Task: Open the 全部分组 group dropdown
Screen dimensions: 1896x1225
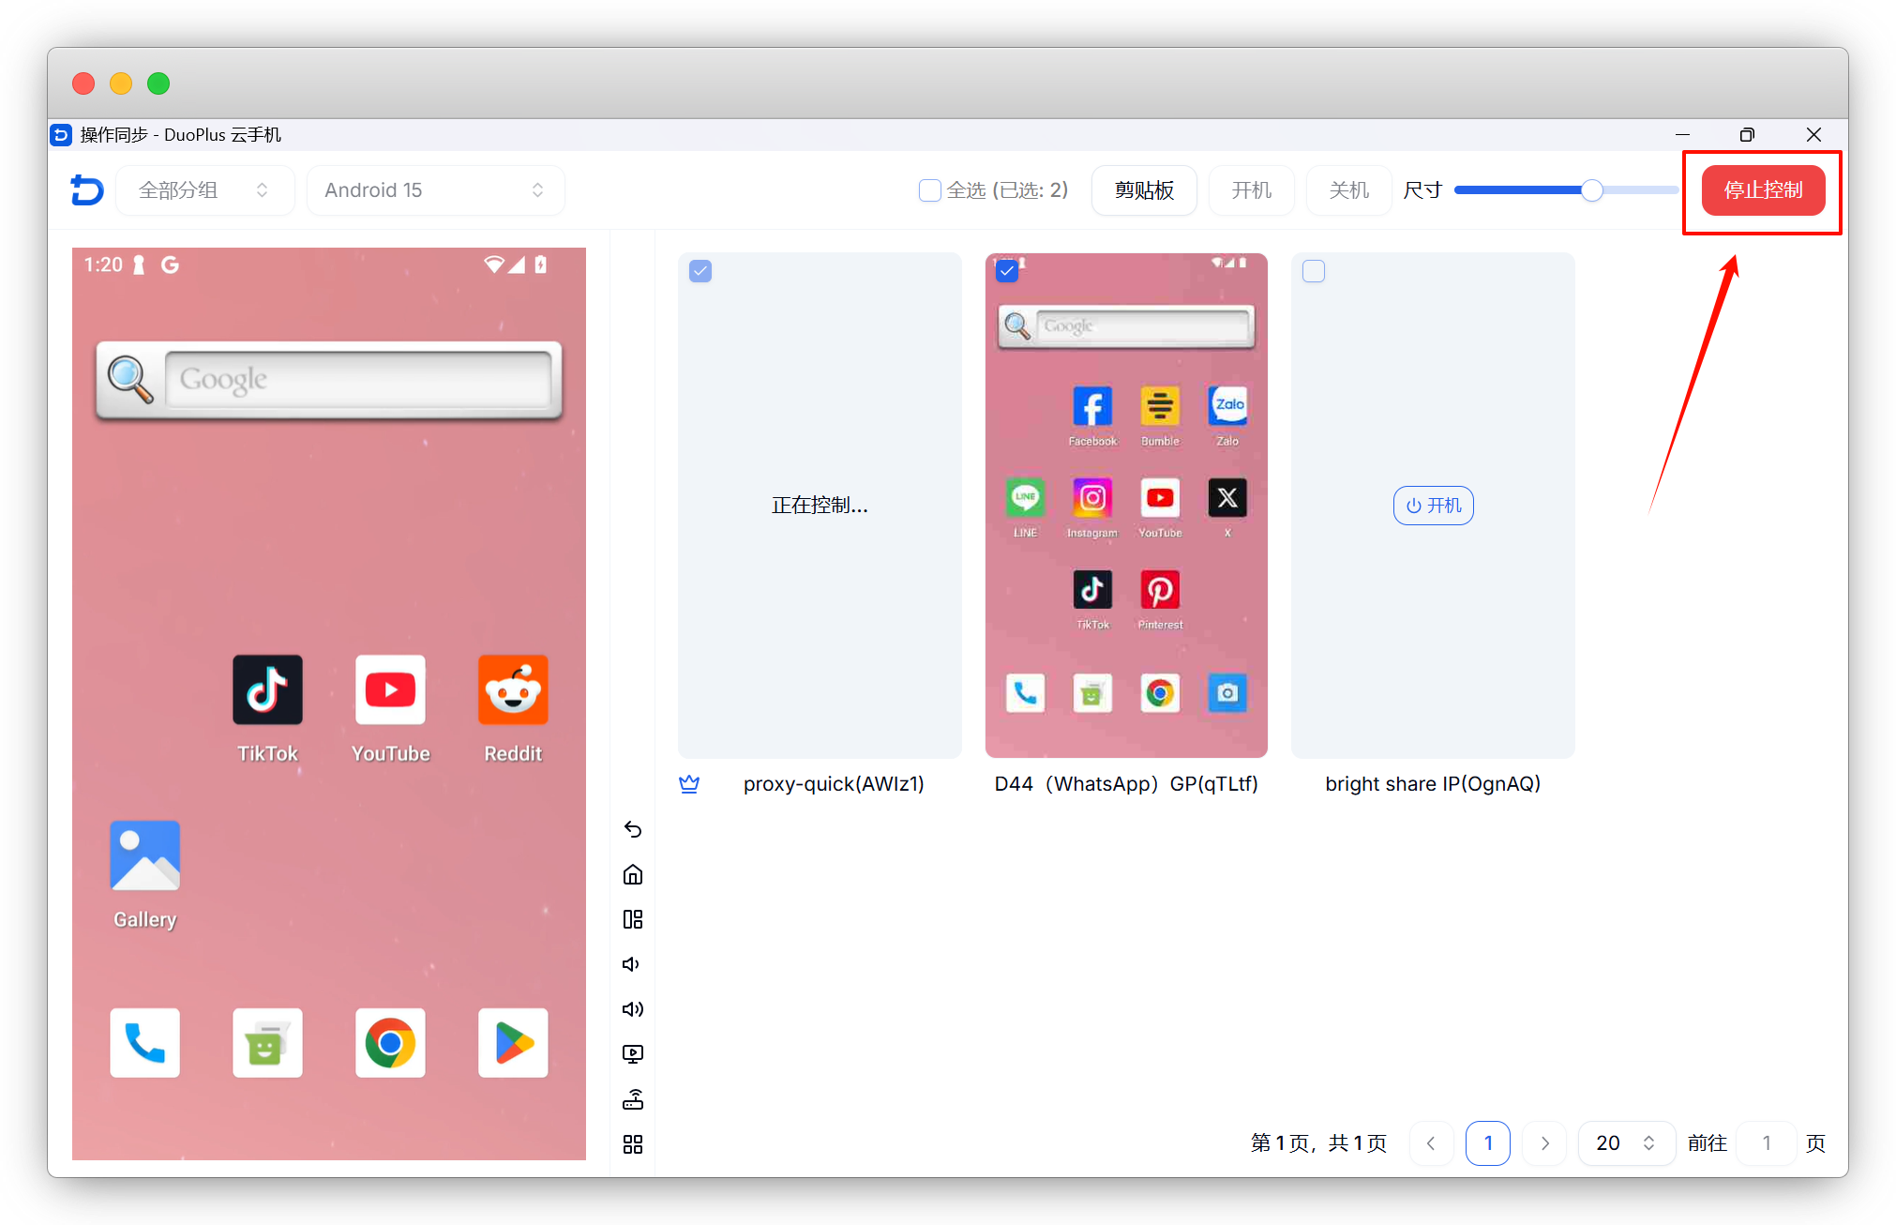Action: (204, 190)
